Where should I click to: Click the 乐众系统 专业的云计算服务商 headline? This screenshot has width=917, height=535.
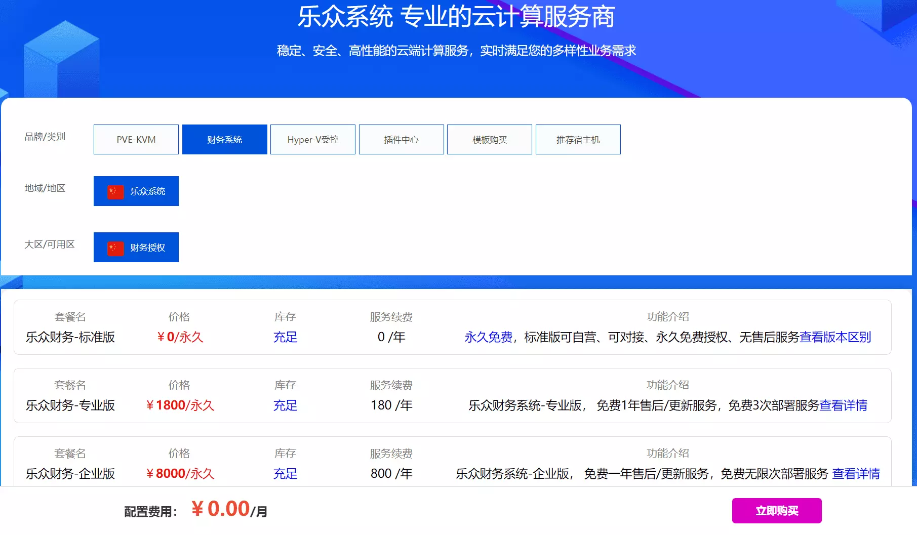pos(456,16)
